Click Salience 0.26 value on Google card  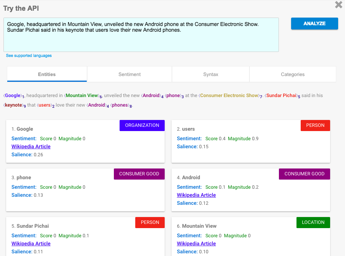coord(38,154)
